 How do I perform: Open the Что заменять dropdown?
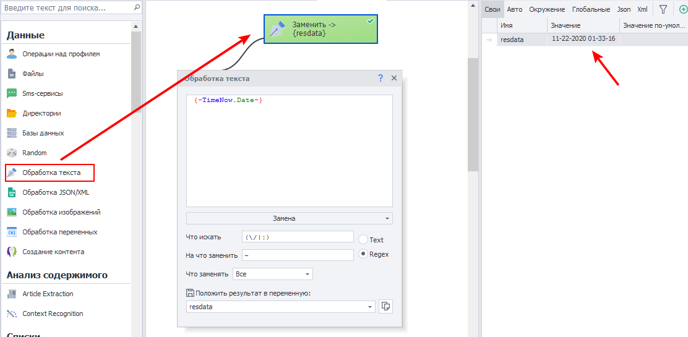click(x=272, y=275)
